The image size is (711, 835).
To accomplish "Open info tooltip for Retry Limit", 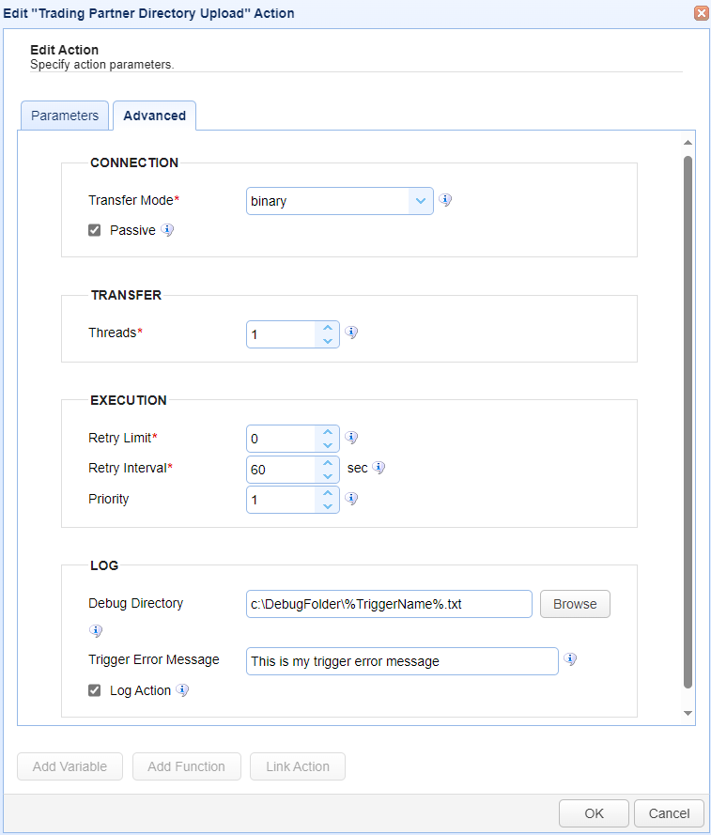I will (x=351, y=438).
